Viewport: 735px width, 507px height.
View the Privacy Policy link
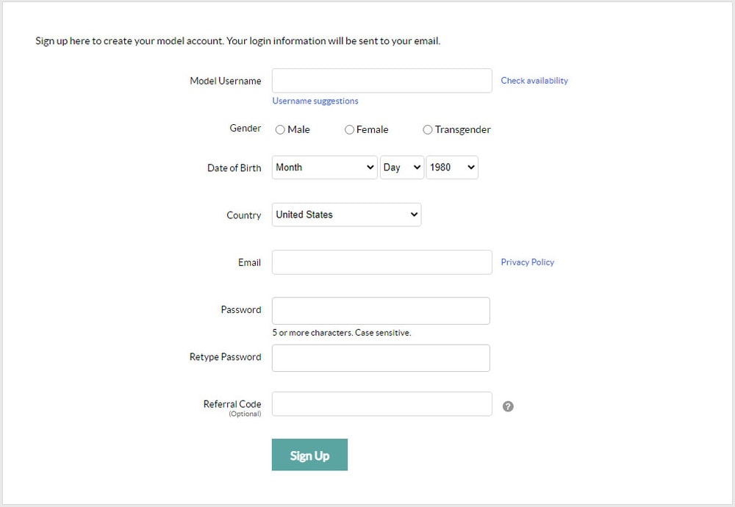(x=528, y=262)
